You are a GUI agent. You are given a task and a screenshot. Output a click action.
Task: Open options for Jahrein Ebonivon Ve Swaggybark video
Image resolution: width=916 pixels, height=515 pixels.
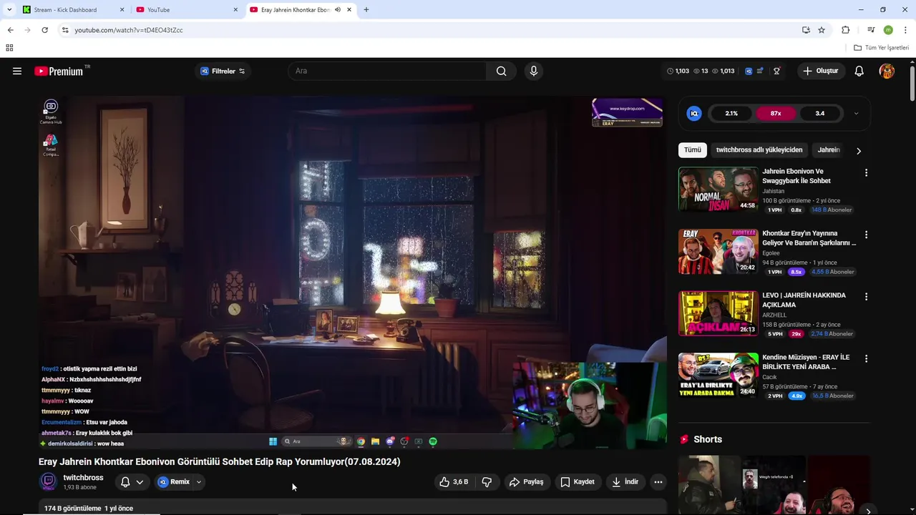866,173
